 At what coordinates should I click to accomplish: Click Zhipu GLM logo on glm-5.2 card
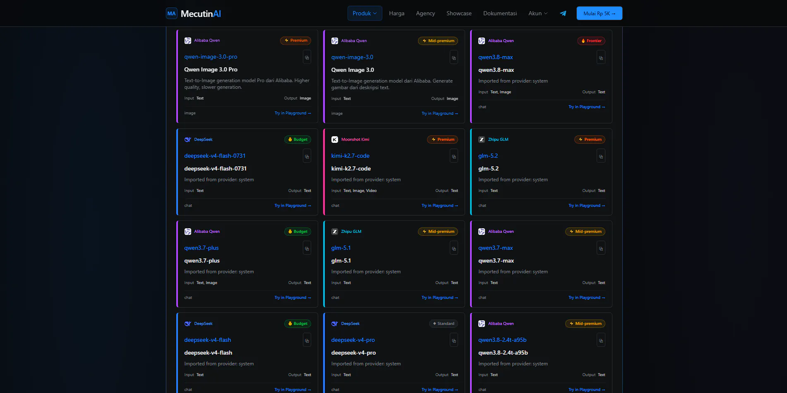click(x=482, y=140)
